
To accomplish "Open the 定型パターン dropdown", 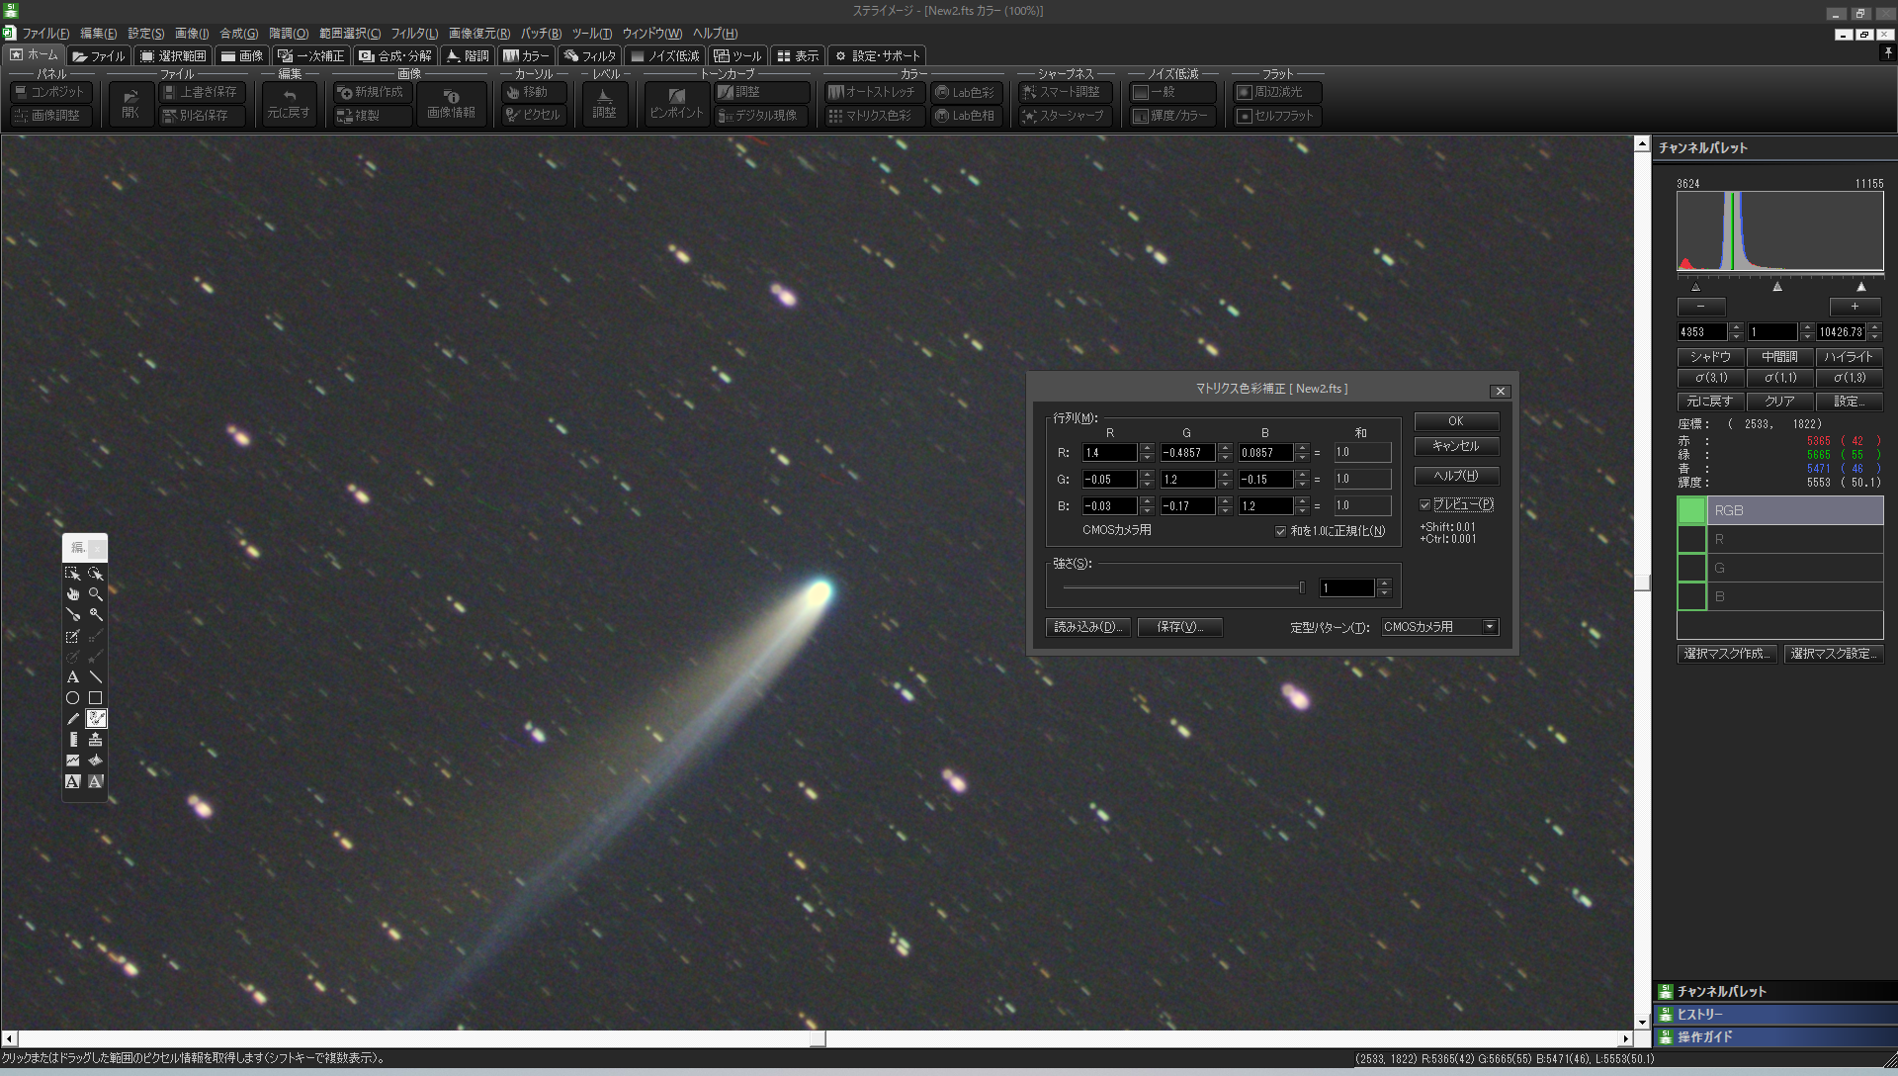I will (1490, 627).
